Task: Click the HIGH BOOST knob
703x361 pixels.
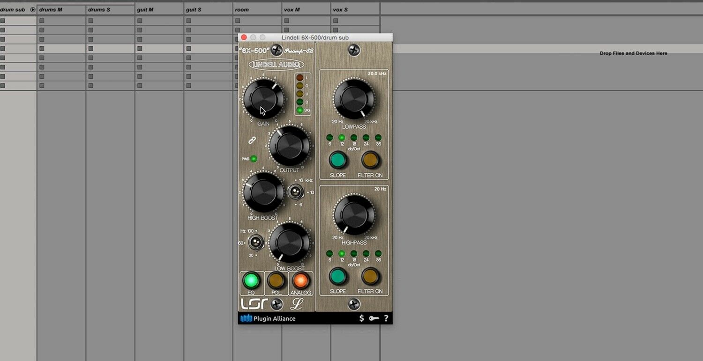Action: coord(263,192)
